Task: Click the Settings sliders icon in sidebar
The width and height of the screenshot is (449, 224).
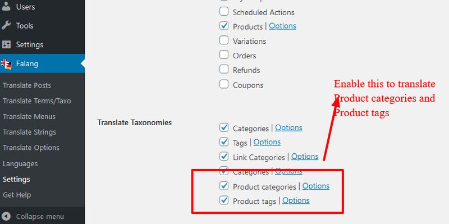Action: pos(6,44)
